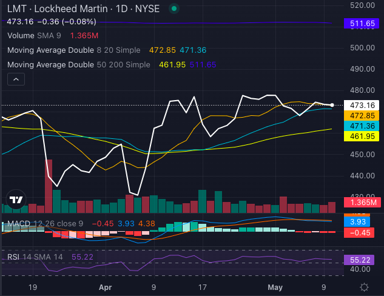The height and width of the screenshot is (296, 384).
Task: Click the 500.00 price scale label
Action: 362,48
